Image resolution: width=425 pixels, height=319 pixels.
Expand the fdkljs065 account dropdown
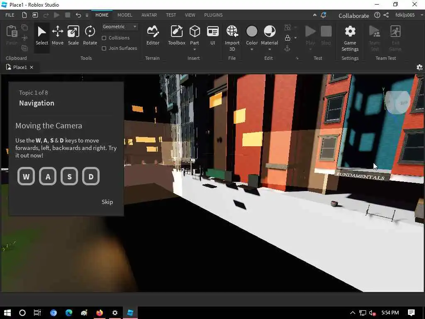(x=422, y=15)
